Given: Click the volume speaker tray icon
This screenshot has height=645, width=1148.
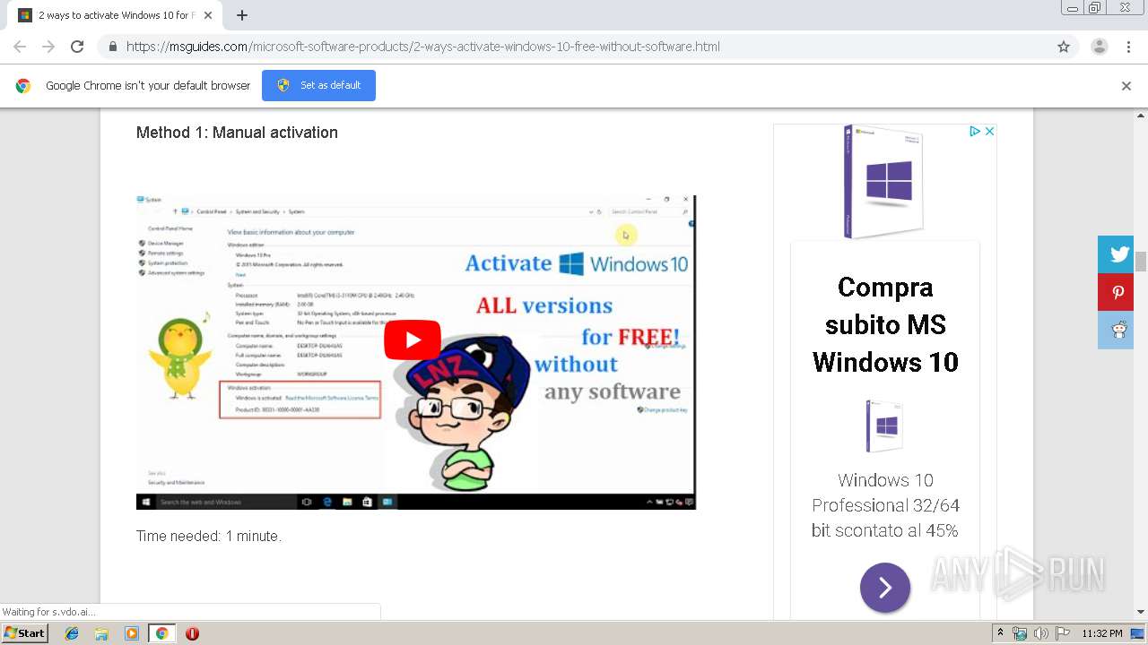Looking at the screenshot, I should point(1040,633).
